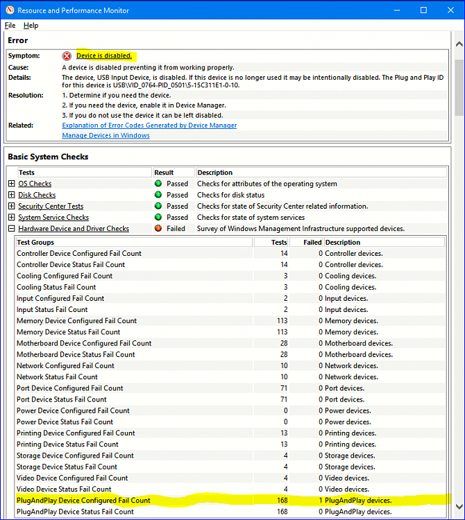
Task: Click the Basic System Checks heading
Action: click(48, 157)
